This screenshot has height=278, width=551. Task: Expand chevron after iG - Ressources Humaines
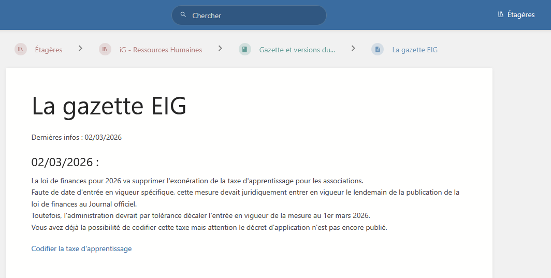(220, 48)
